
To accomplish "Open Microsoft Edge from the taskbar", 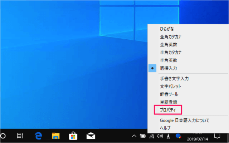I will (39, 136).
